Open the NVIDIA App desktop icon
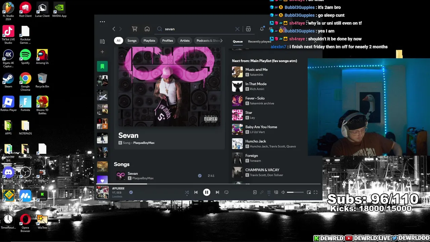Viewport: 430px width, 242px height. pyautogui.click(x=59, y=10)
